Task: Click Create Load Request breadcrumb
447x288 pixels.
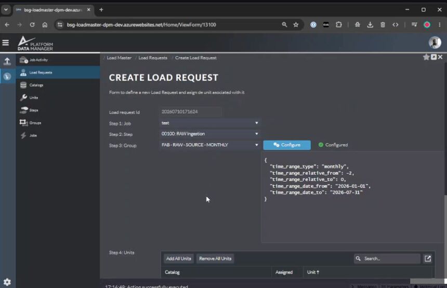Action: (x=196, y=58)
